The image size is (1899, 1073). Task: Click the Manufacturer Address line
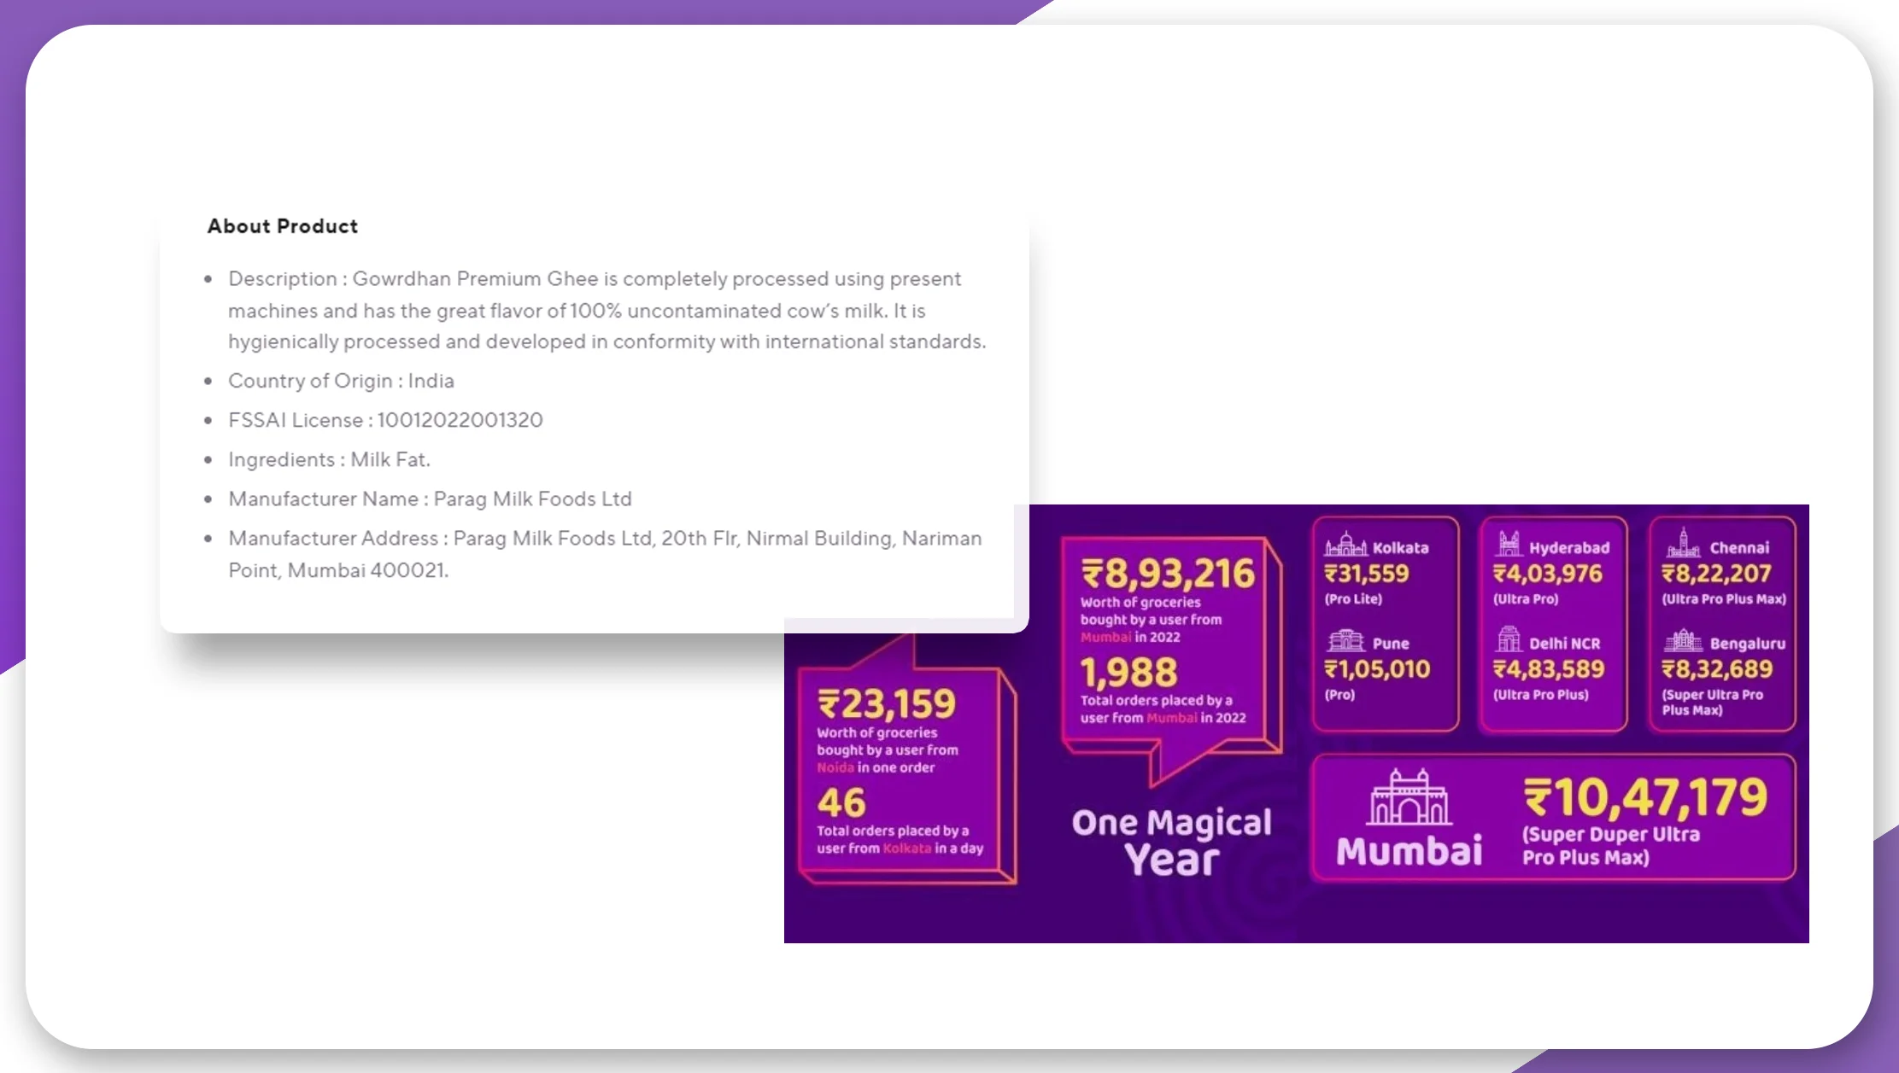[605, 554]
